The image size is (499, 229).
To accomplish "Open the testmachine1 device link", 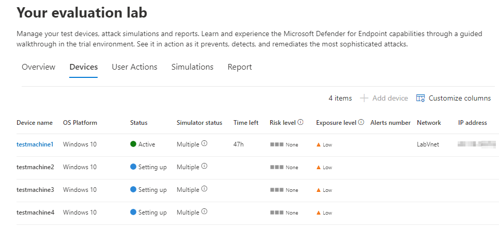I will (x=35, y=144).
